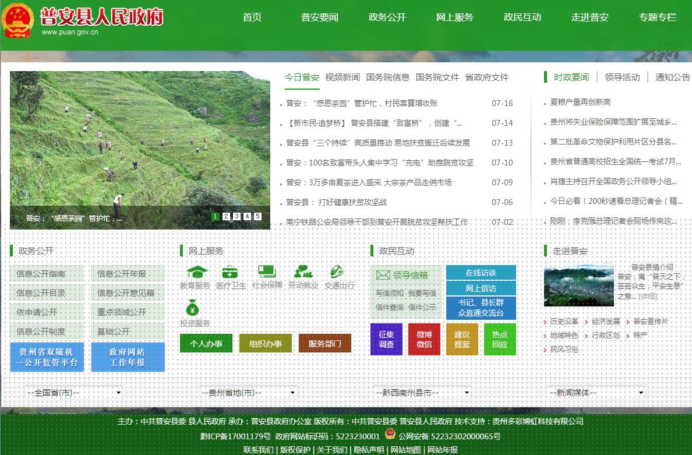Click the 投资服务 money bag icon

pyautogui.click(x=193, y=307)
